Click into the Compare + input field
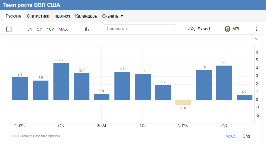 139,29
